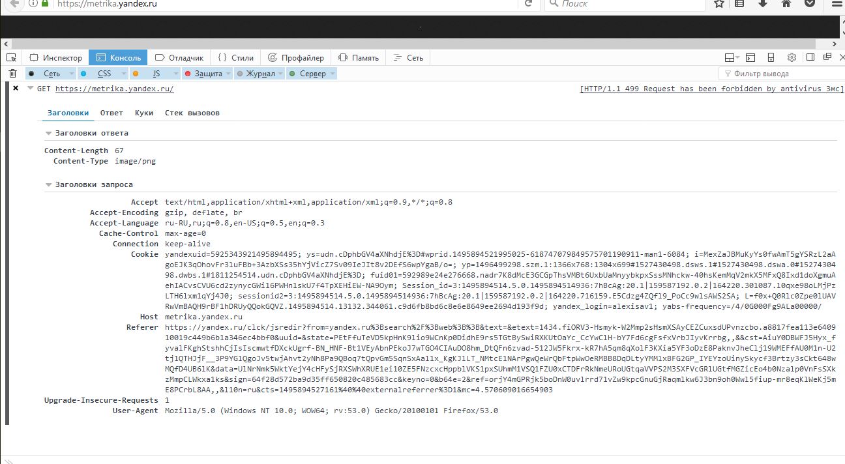This screenshot has width=845, height=464.
Task: Click the HTTP/1.1 499 status link
Action: point(711,89)
